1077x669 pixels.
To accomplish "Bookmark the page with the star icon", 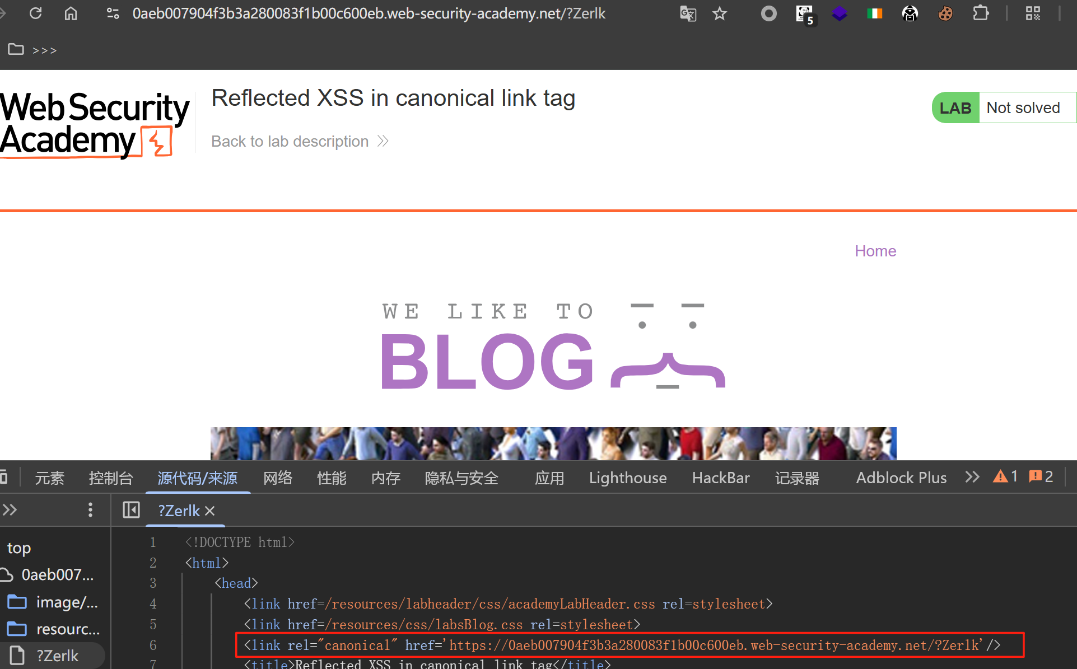I will point(719,13).
